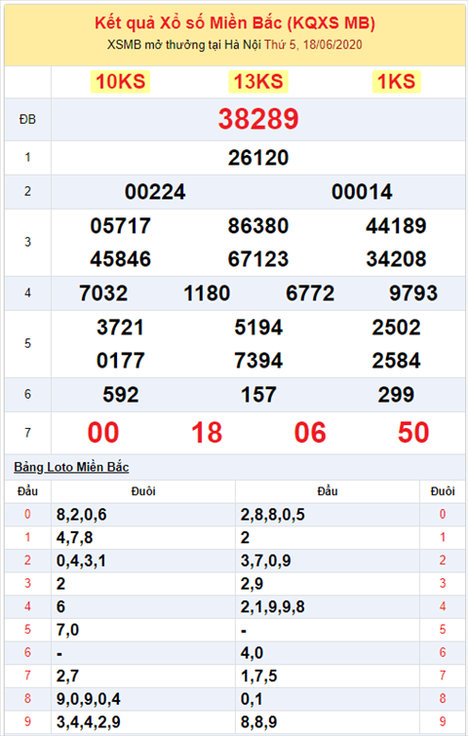Select the 13KS code badge
Image resolution: width=468 pixels, height=736 pixels.
point(258,82)
